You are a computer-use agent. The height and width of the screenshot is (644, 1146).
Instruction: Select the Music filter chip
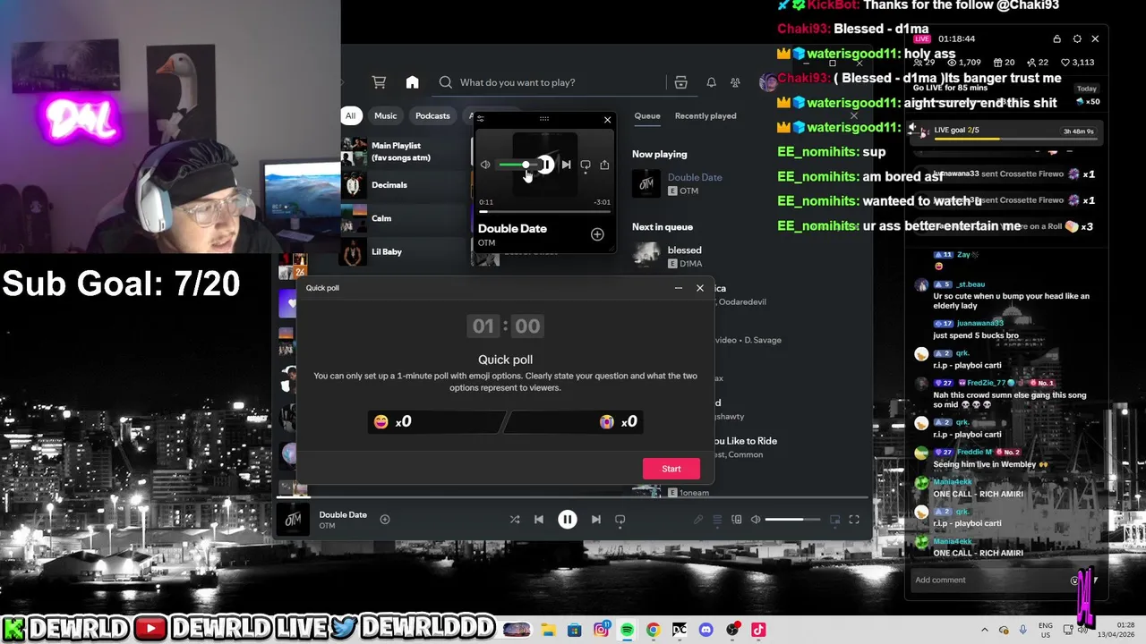[x=385, y=115]
